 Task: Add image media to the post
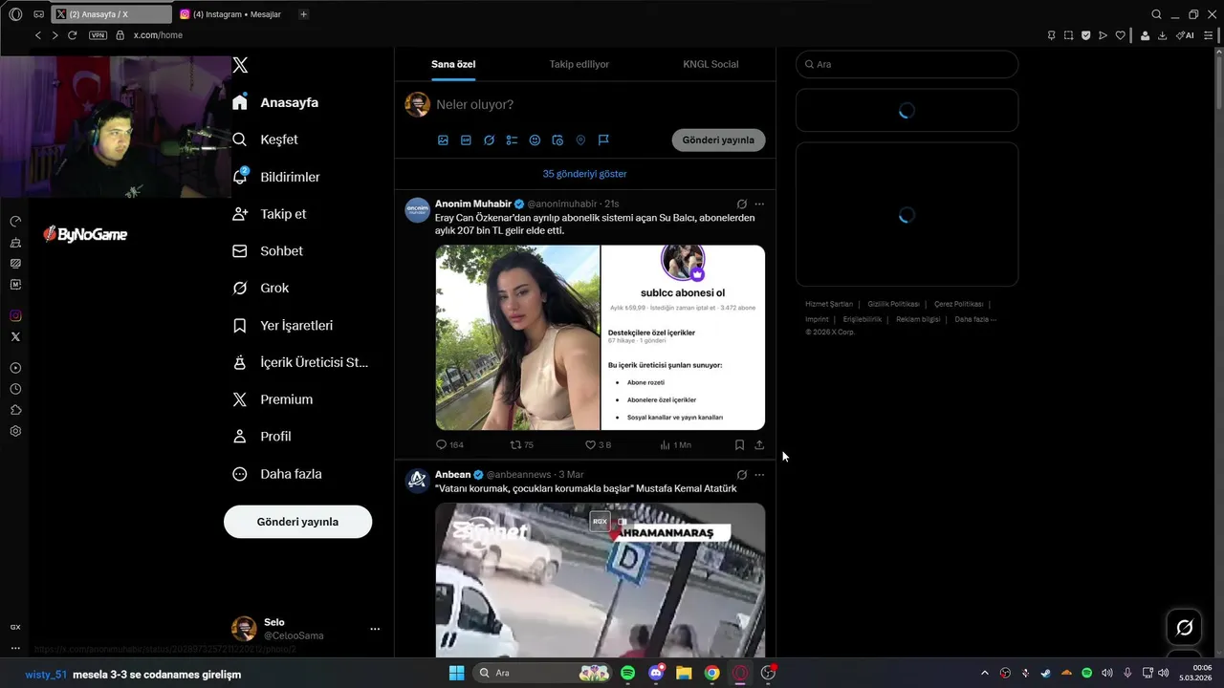[x=443, y=140]
